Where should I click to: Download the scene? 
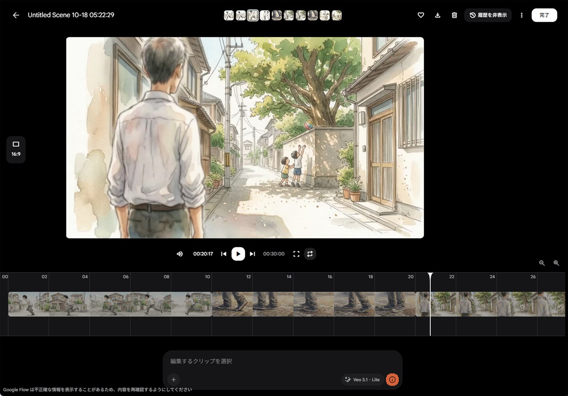point(438,15)
